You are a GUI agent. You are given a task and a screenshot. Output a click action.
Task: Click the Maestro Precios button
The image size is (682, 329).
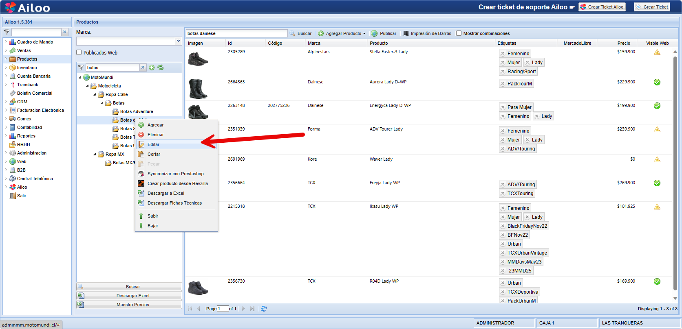point(129,305)
